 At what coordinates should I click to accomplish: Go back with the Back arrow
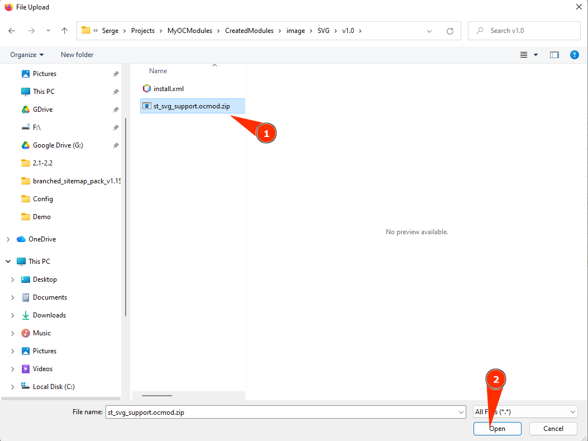click(x=12, y=31)
